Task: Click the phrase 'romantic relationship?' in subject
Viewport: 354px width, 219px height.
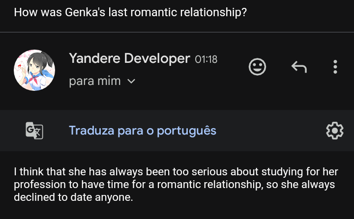Action: [x=196, y=12]
